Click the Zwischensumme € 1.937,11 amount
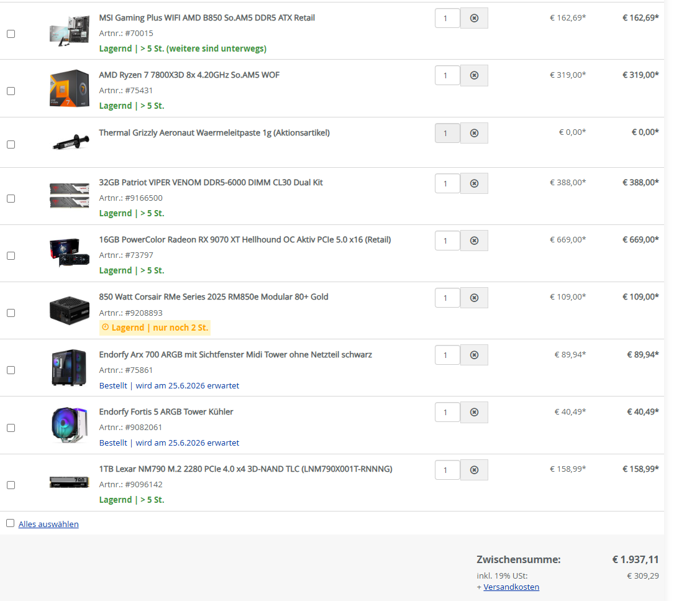The width and height of the screenshot is (674, 601). pyautogui.click(x=635, y=560)
